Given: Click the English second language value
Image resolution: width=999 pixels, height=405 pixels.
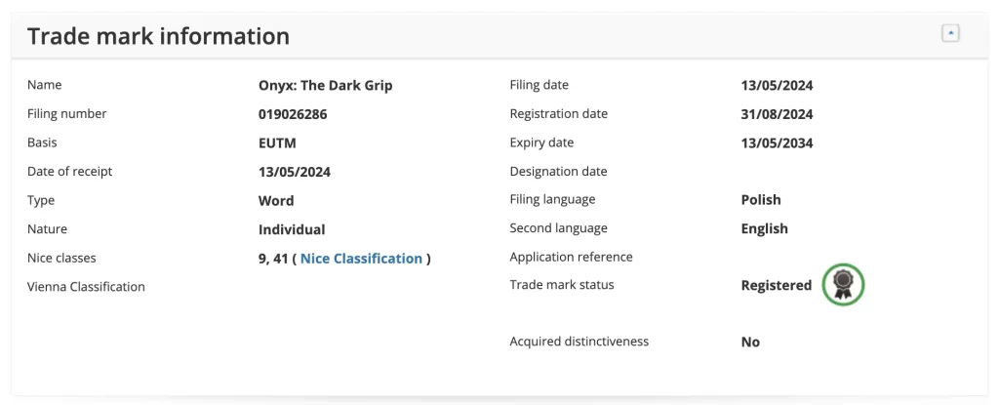Looking at the screenshot, I should click(x=765, y=228).
